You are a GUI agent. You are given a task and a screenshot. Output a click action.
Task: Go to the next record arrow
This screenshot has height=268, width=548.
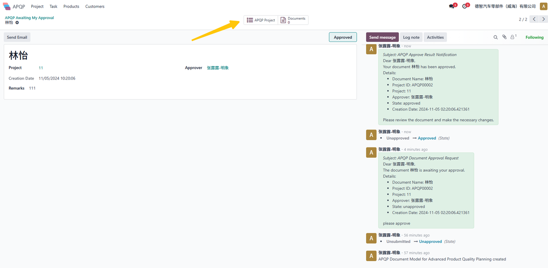(x=543, y=19)
